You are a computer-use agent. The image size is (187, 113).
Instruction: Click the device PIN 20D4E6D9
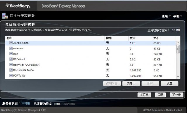point(69,104)
